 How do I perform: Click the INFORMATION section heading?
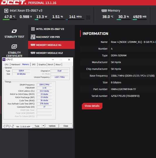tap(95, 34)
